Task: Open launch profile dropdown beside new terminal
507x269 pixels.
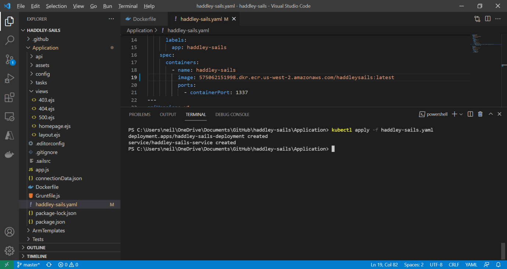Action: [461, 114]
